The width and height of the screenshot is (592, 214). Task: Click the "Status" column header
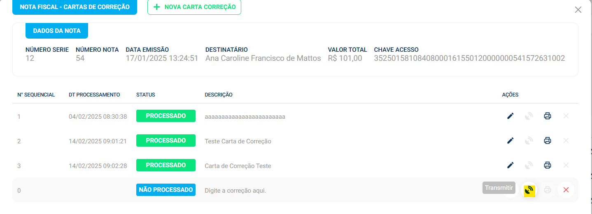pos(146,95)
